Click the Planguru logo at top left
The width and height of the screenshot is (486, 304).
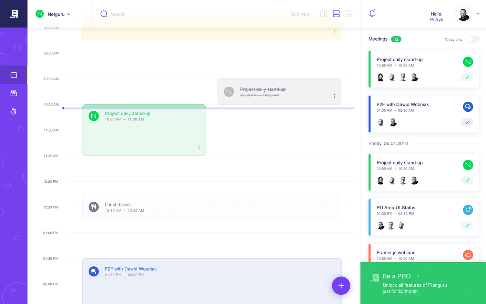[13, 13]
